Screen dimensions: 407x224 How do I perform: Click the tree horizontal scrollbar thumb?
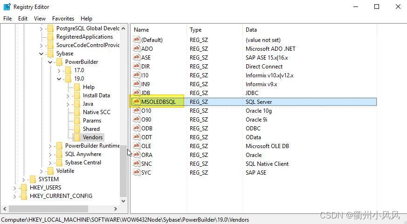pyautogui.click(x=48, y=209)
